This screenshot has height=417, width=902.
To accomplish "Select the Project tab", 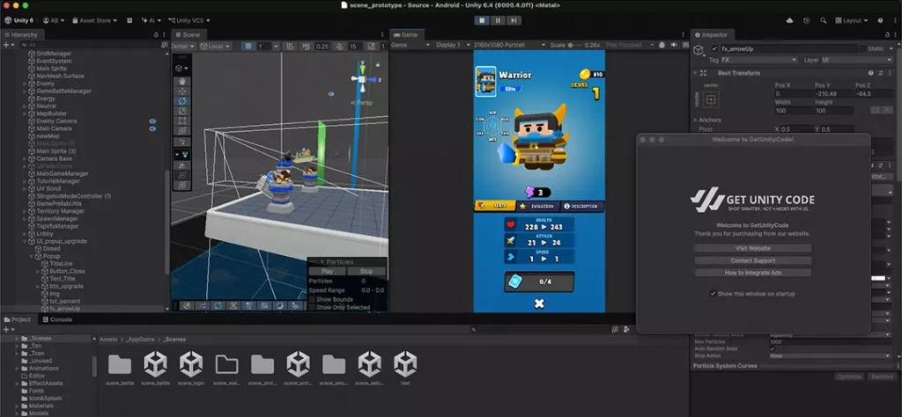I will (18, 319).
